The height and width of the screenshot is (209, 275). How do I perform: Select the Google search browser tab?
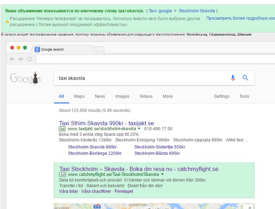[62, 49]
